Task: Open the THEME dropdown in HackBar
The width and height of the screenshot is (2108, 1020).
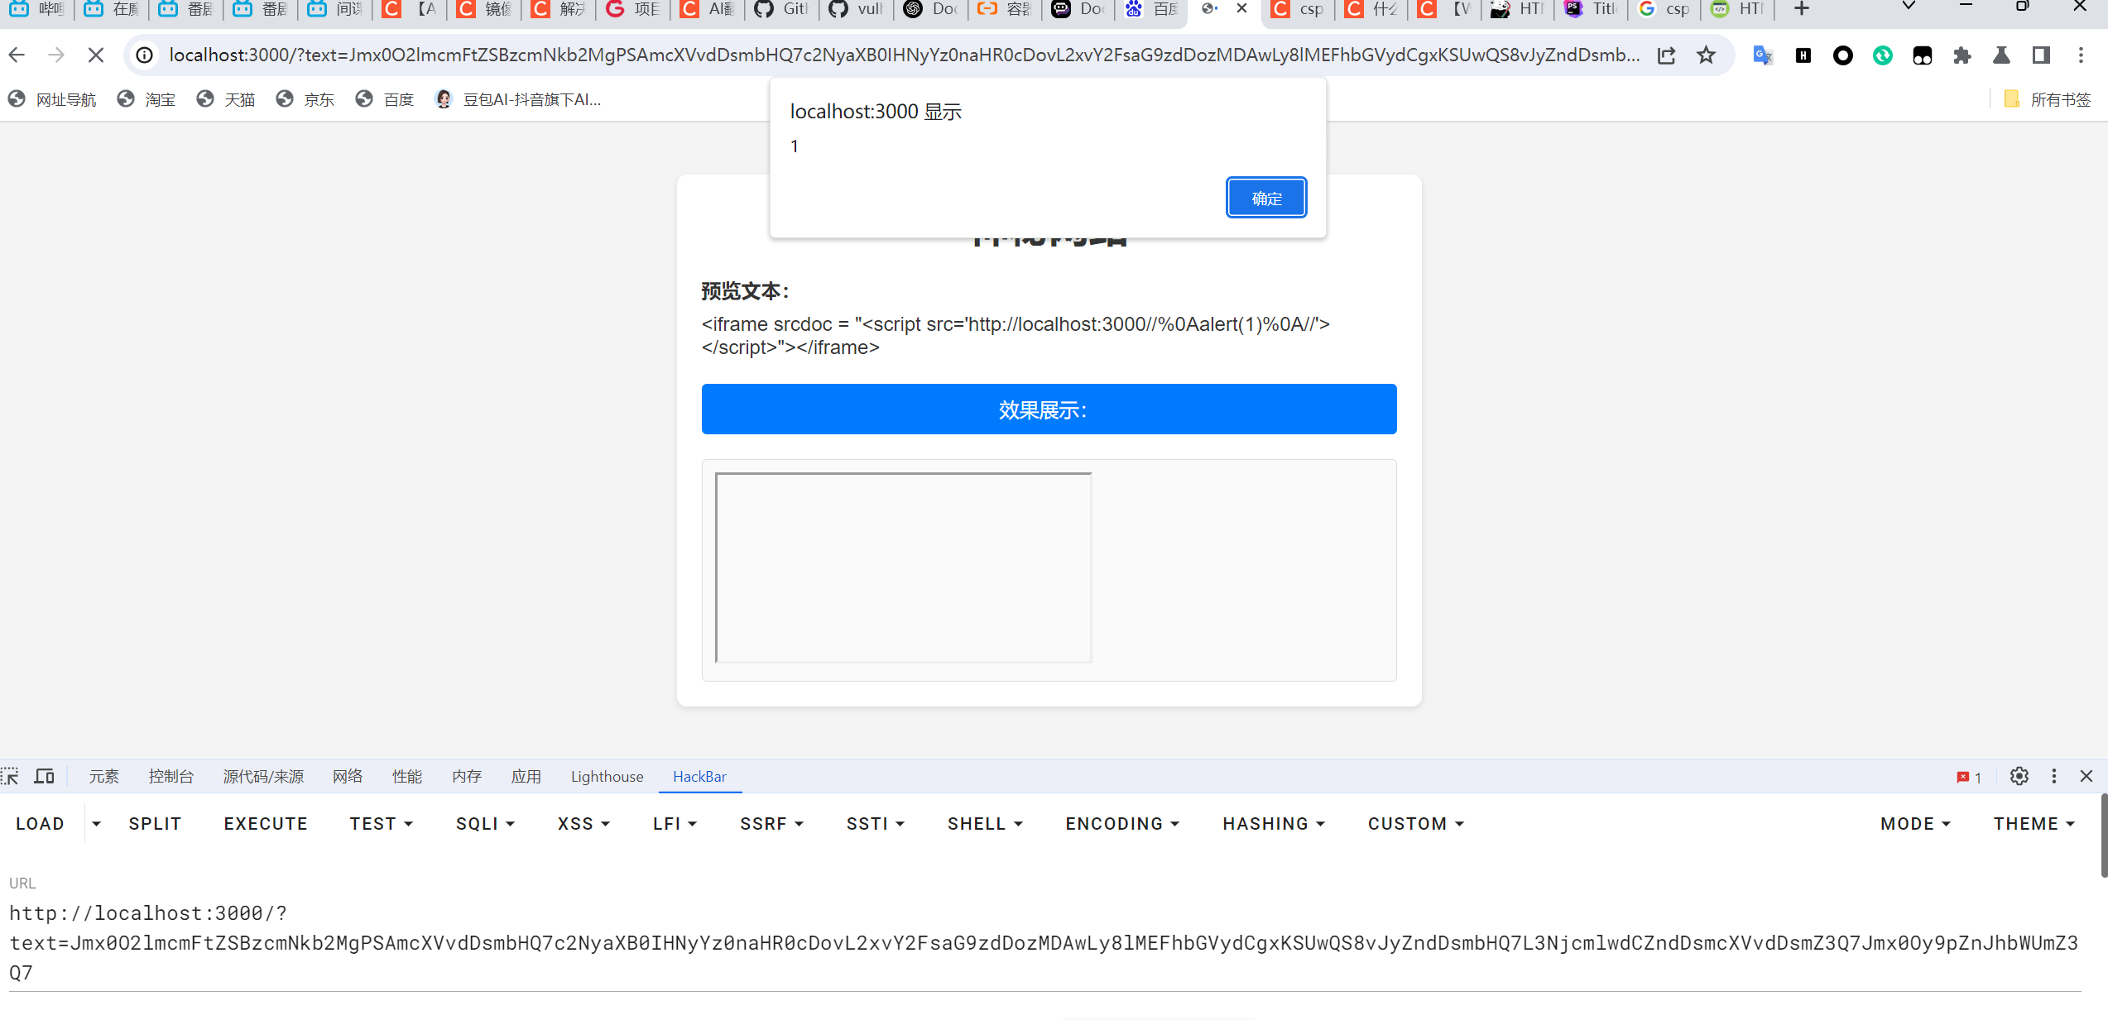Action: click(2034, 824)
